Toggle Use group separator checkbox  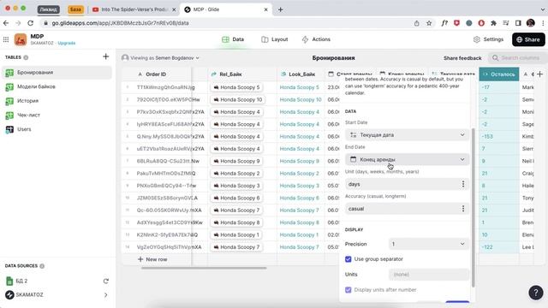(x=348, y=259)
